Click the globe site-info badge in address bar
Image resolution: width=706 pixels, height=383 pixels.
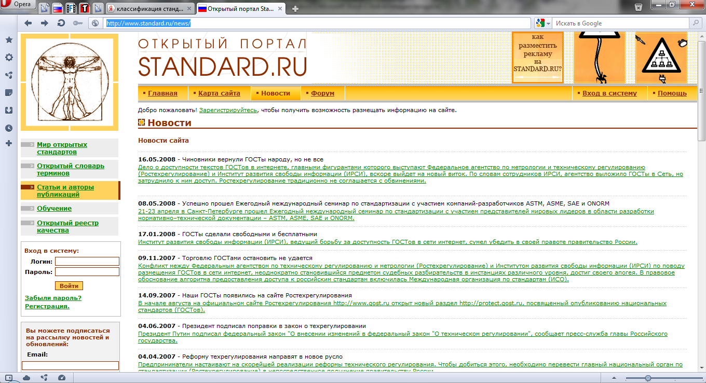(x=95, y=23)
